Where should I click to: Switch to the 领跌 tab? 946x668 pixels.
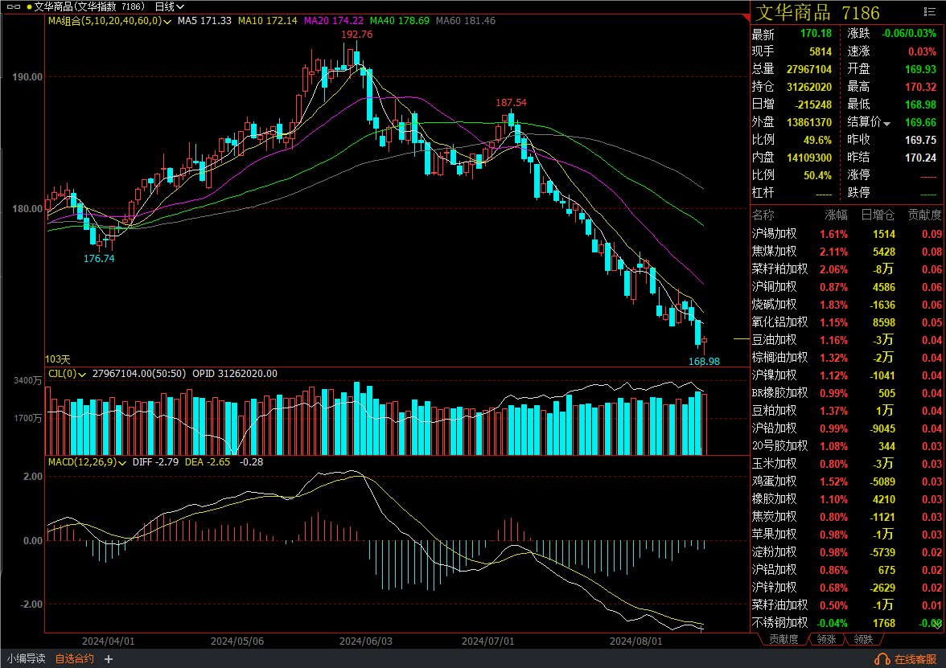[x=863, y=640]
